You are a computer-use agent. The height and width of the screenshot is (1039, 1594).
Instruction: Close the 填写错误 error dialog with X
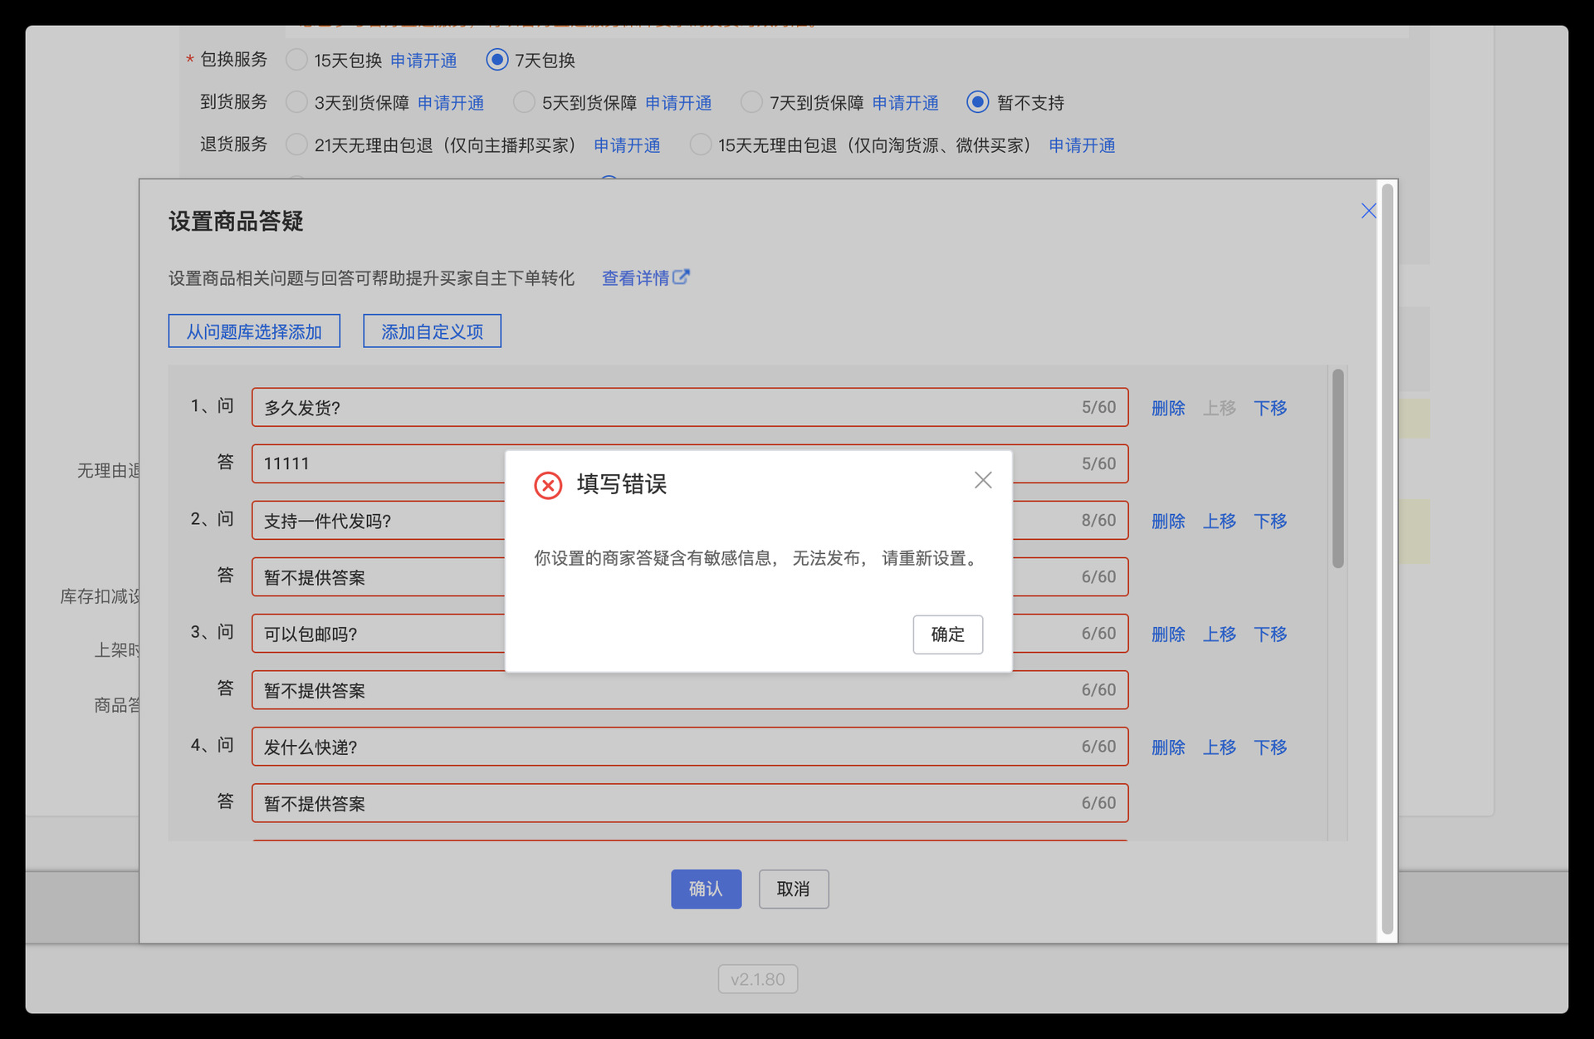click(983, 480)
